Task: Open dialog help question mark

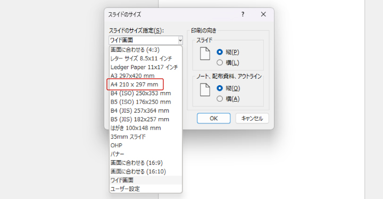Action: tap(243, 14)
